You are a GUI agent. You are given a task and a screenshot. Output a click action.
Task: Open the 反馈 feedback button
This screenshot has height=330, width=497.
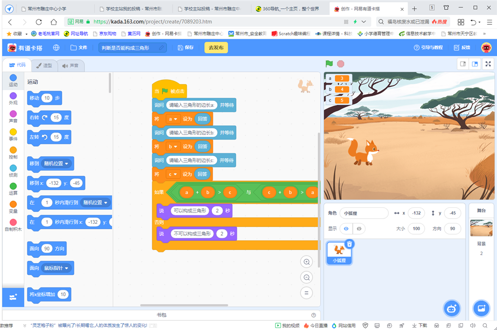(x=462, y=48)
